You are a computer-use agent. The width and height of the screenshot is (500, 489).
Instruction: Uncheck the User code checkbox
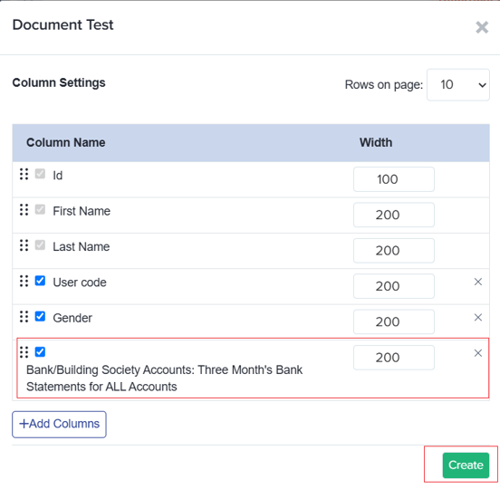40,281
